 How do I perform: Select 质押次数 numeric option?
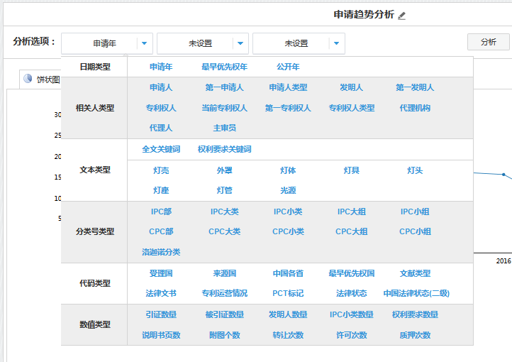pyautogui.click(x=415, y=335)
